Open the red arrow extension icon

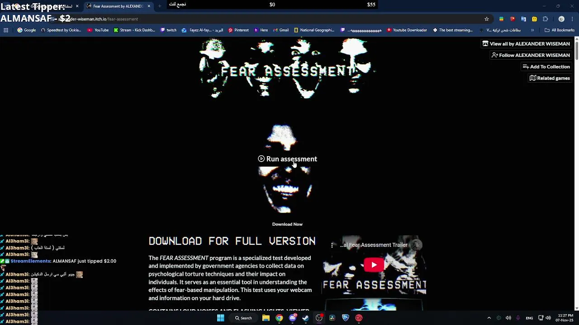coord(513,19)
